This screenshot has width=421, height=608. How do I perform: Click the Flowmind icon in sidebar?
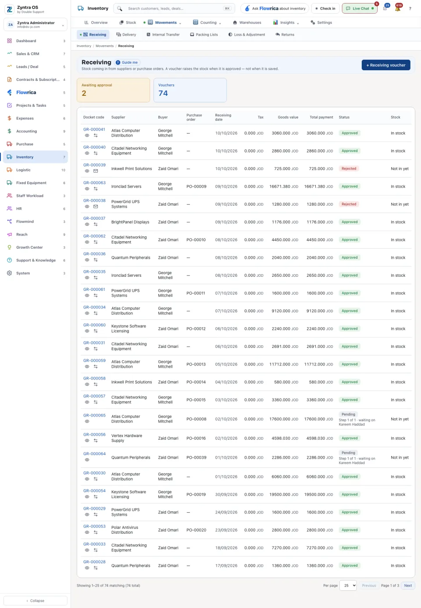click(x=9, y=221)
